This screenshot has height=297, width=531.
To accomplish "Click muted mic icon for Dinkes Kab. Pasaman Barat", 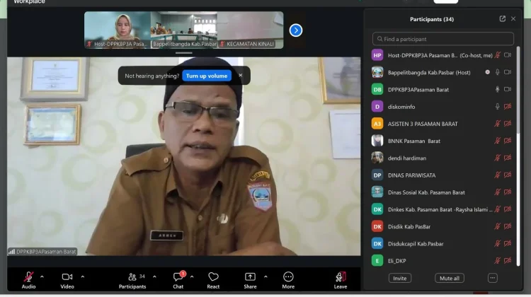I will click(x=497, y=209).
